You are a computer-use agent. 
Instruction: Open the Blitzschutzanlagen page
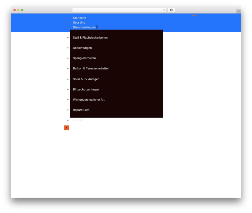point(86,89)
